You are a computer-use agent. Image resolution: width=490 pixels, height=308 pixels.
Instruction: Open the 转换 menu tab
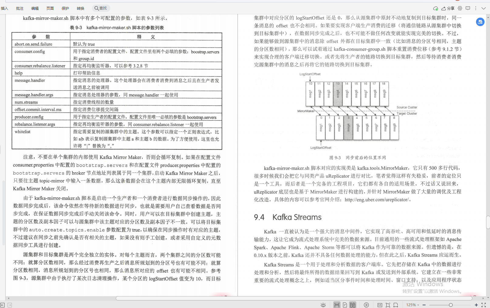point(81,9)
